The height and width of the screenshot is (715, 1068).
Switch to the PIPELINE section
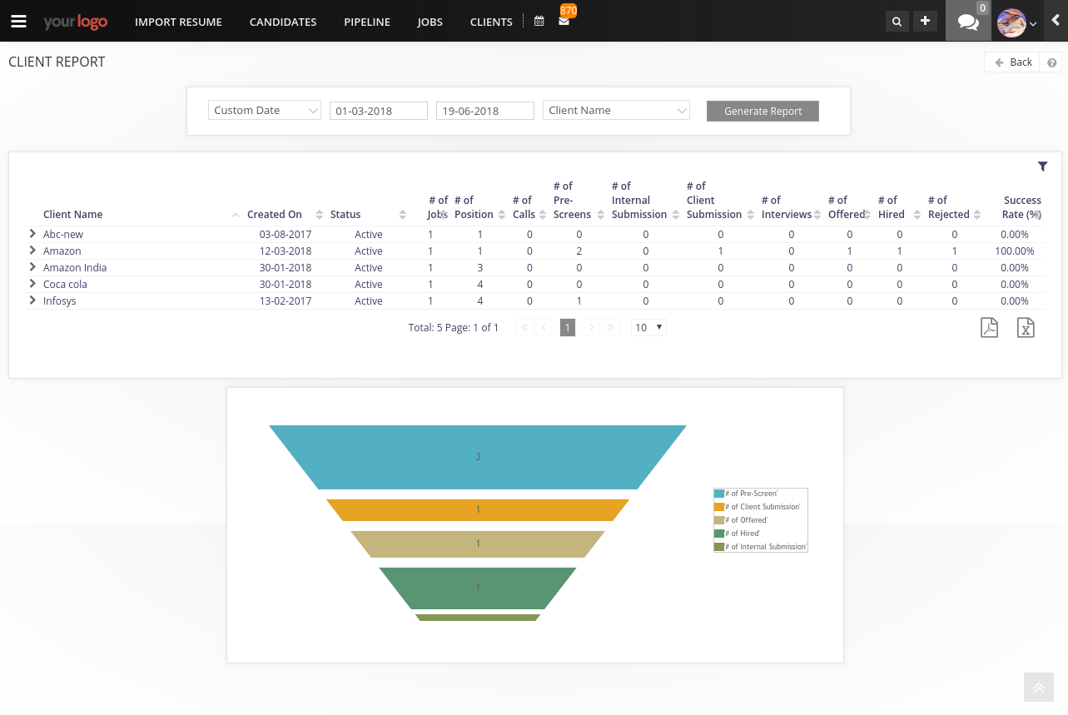pos(366,22)
